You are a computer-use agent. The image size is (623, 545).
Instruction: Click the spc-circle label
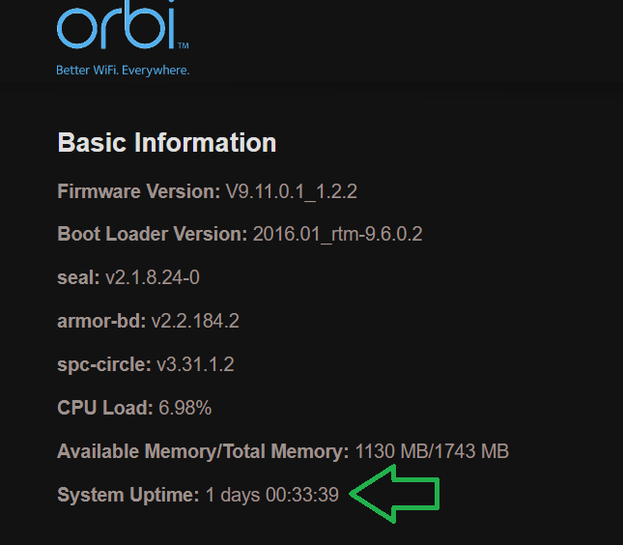pos(100,364)
